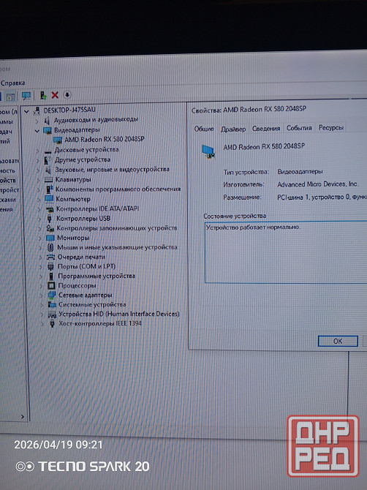Select the Мониторы category label
The image size is (367, 490).
click(x=73, y=238)
